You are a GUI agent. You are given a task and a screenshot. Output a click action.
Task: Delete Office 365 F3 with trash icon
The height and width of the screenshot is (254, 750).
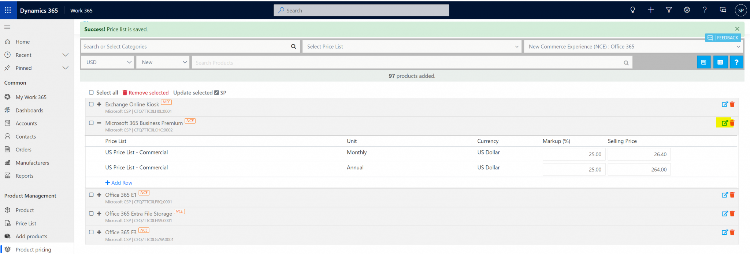(732, 232)
